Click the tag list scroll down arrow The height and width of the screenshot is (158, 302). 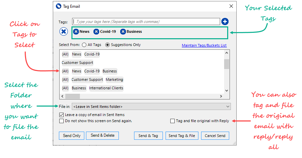(227, 90)
